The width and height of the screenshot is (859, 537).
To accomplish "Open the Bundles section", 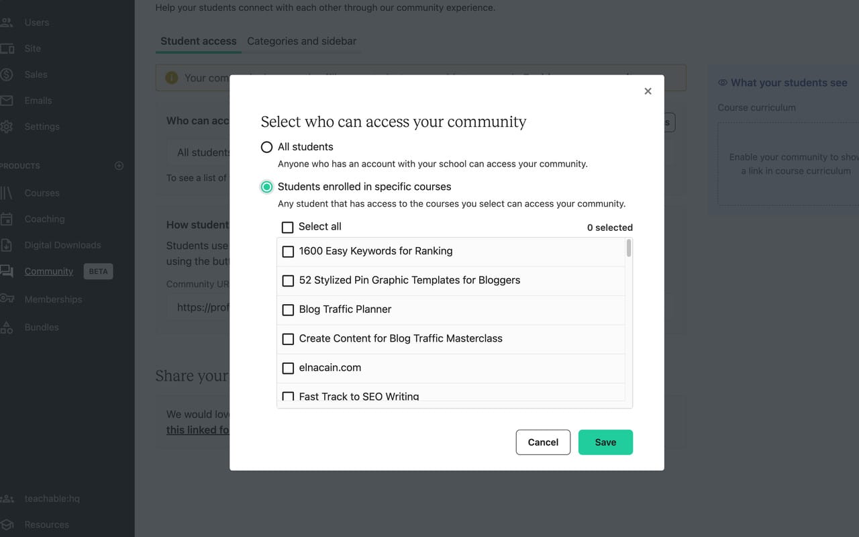I will tap(41, 327).
